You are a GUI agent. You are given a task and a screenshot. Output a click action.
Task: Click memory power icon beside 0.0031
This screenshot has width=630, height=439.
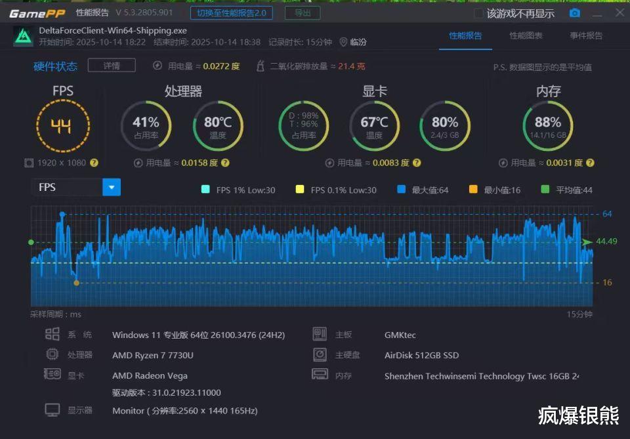(503, 163)
